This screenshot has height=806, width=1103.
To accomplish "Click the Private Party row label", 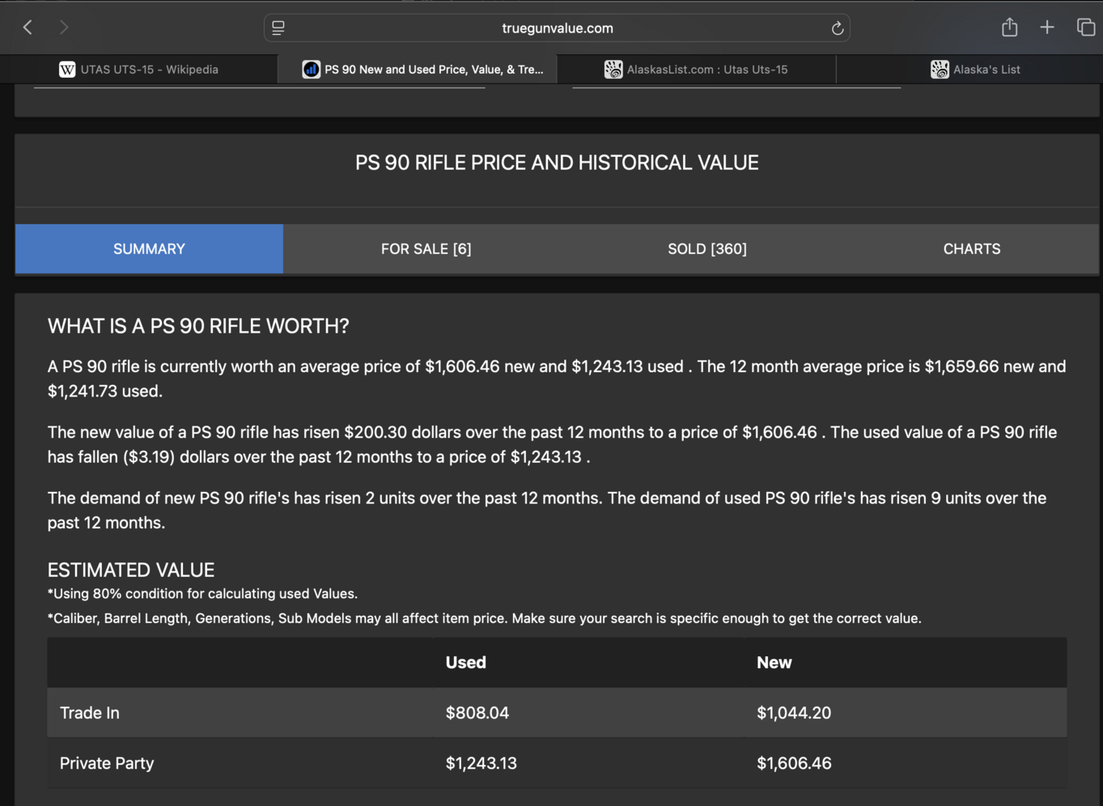I will (x=107, y=763).
